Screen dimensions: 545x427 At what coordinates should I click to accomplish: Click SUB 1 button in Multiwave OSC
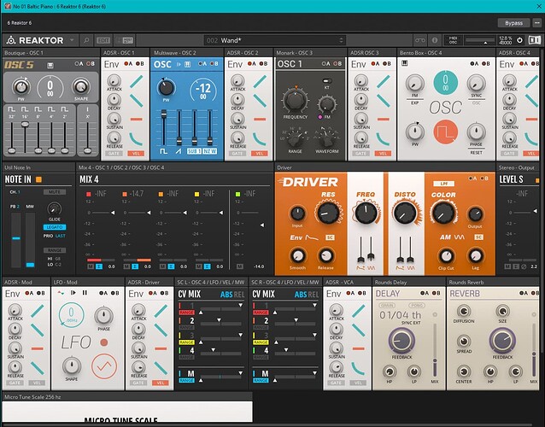194,151
